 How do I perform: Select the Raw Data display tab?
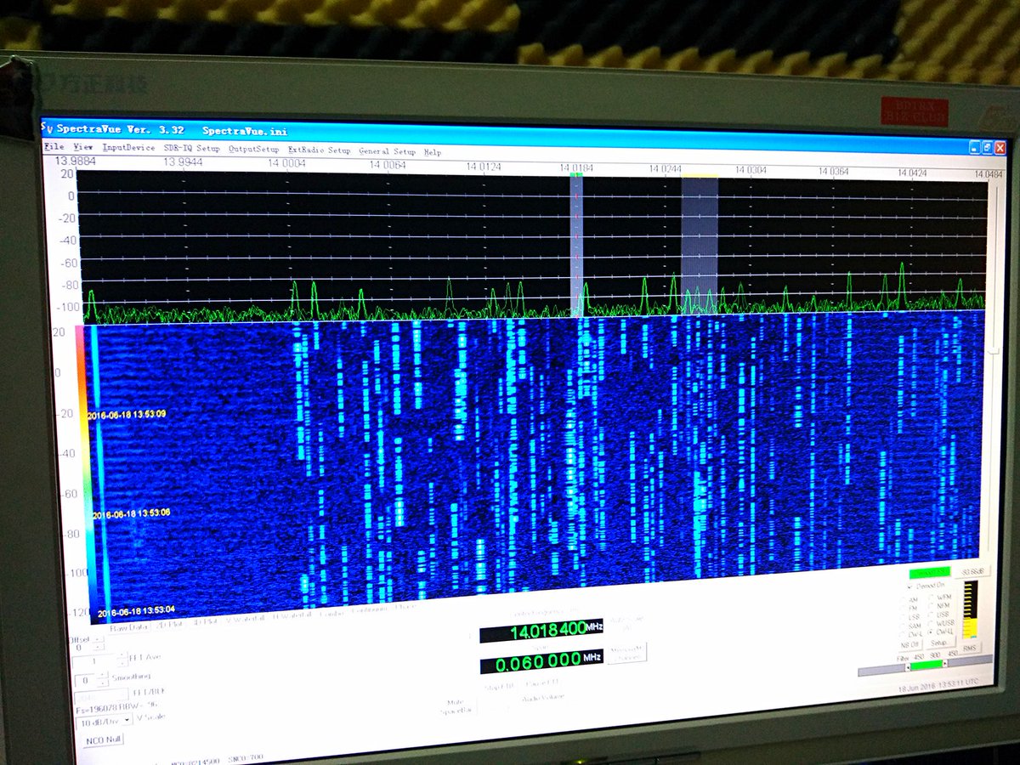[x=129, y=628]
